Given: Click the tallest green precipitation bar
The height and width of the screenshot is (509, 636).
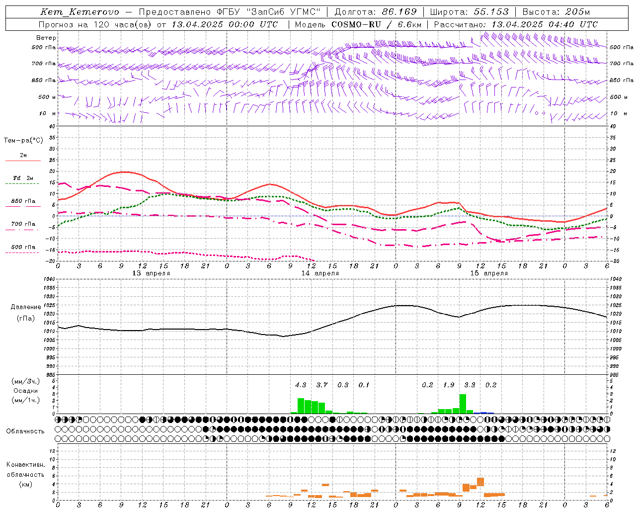Looking at the screenshot, I should click(x=463, y=404).
